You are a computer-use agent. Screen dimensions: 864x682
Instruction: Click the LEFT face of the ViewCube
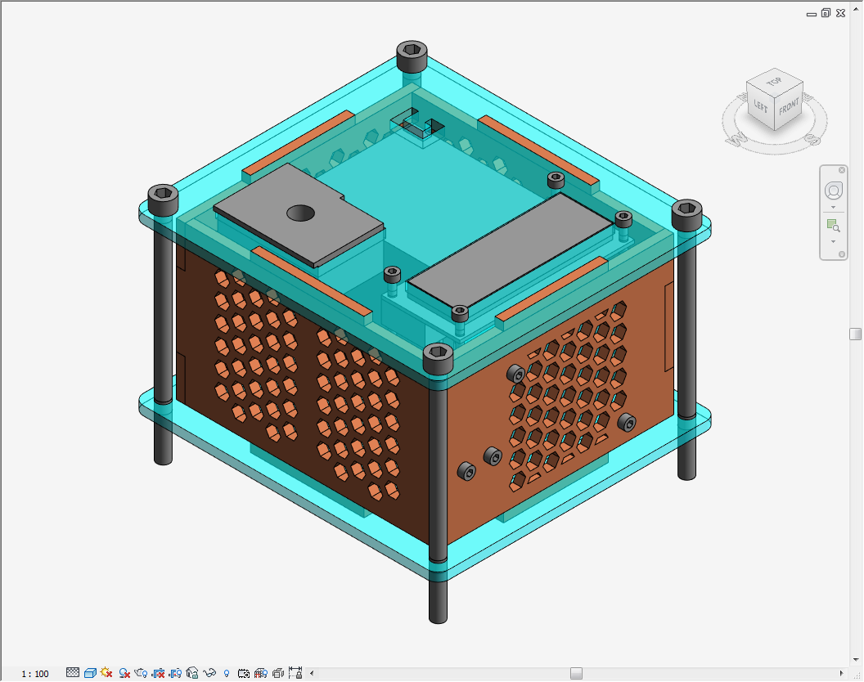tap(760, 105)
